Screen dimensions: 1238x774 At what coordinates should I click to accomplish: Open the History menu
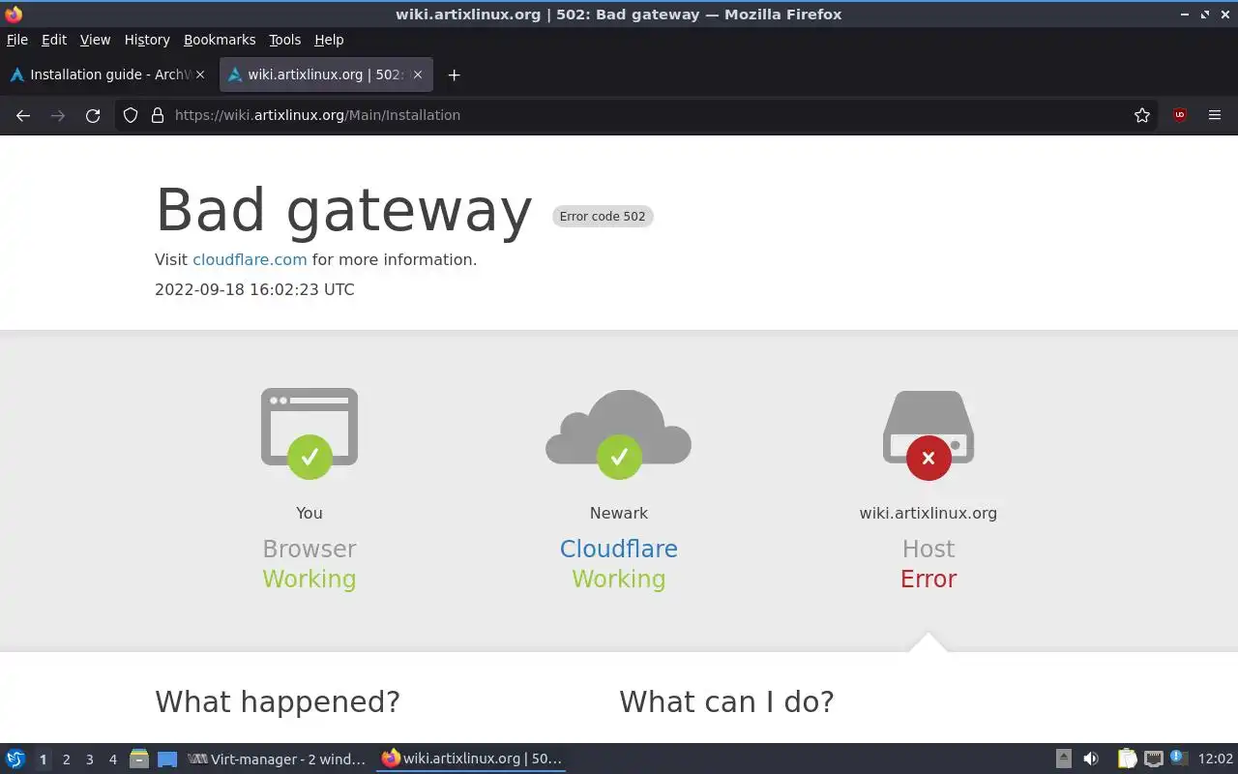(x=147, y=40)
